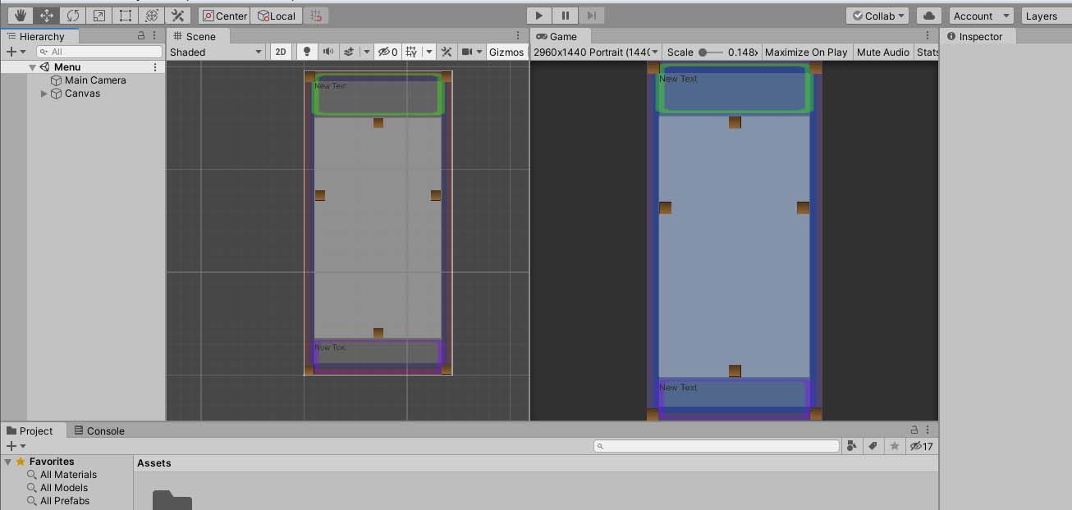
Task: Toggle Scene view effects
Action: pyautogui.click(x=348, y=52)
